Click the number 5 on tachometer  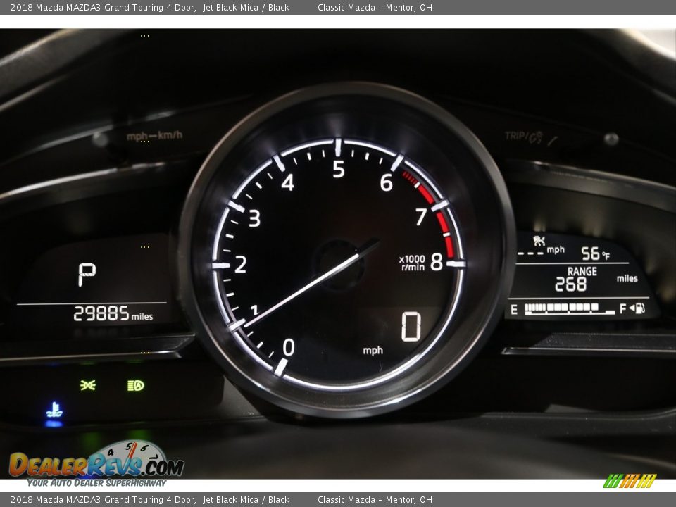coord(339,170)
